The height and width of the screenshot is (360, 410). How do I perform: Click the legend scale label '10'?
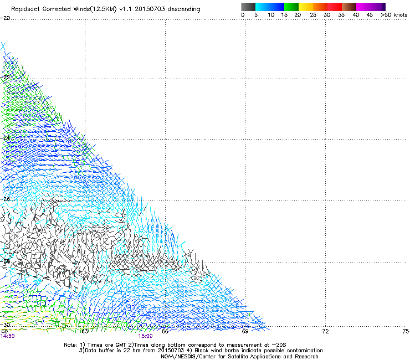coord(271,15)
